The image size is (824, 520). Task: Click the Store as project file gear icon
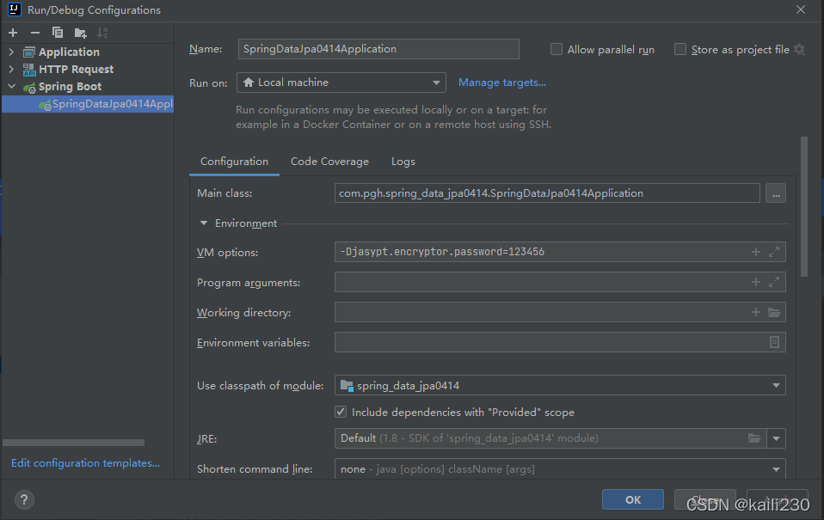point(800,49)
